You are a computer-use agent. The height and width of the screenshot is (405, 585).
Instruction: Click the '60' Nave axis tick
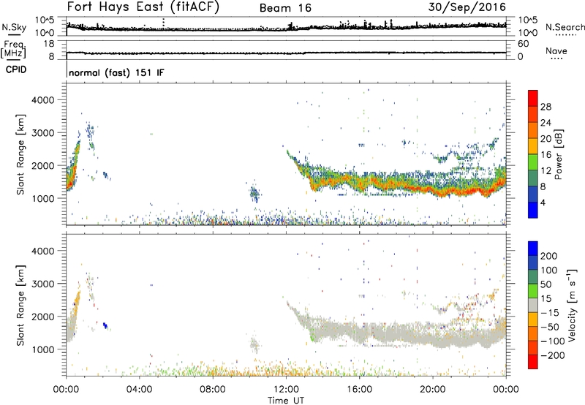523,44
